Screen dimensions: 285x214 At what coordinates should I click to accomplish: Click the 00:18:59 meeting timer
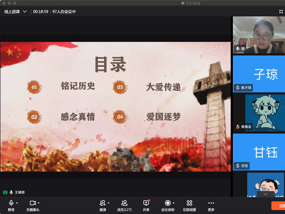[x=41, y=12]
